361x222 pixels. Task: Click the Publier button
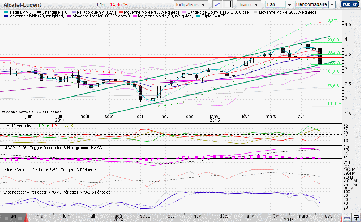click(350, 4)
